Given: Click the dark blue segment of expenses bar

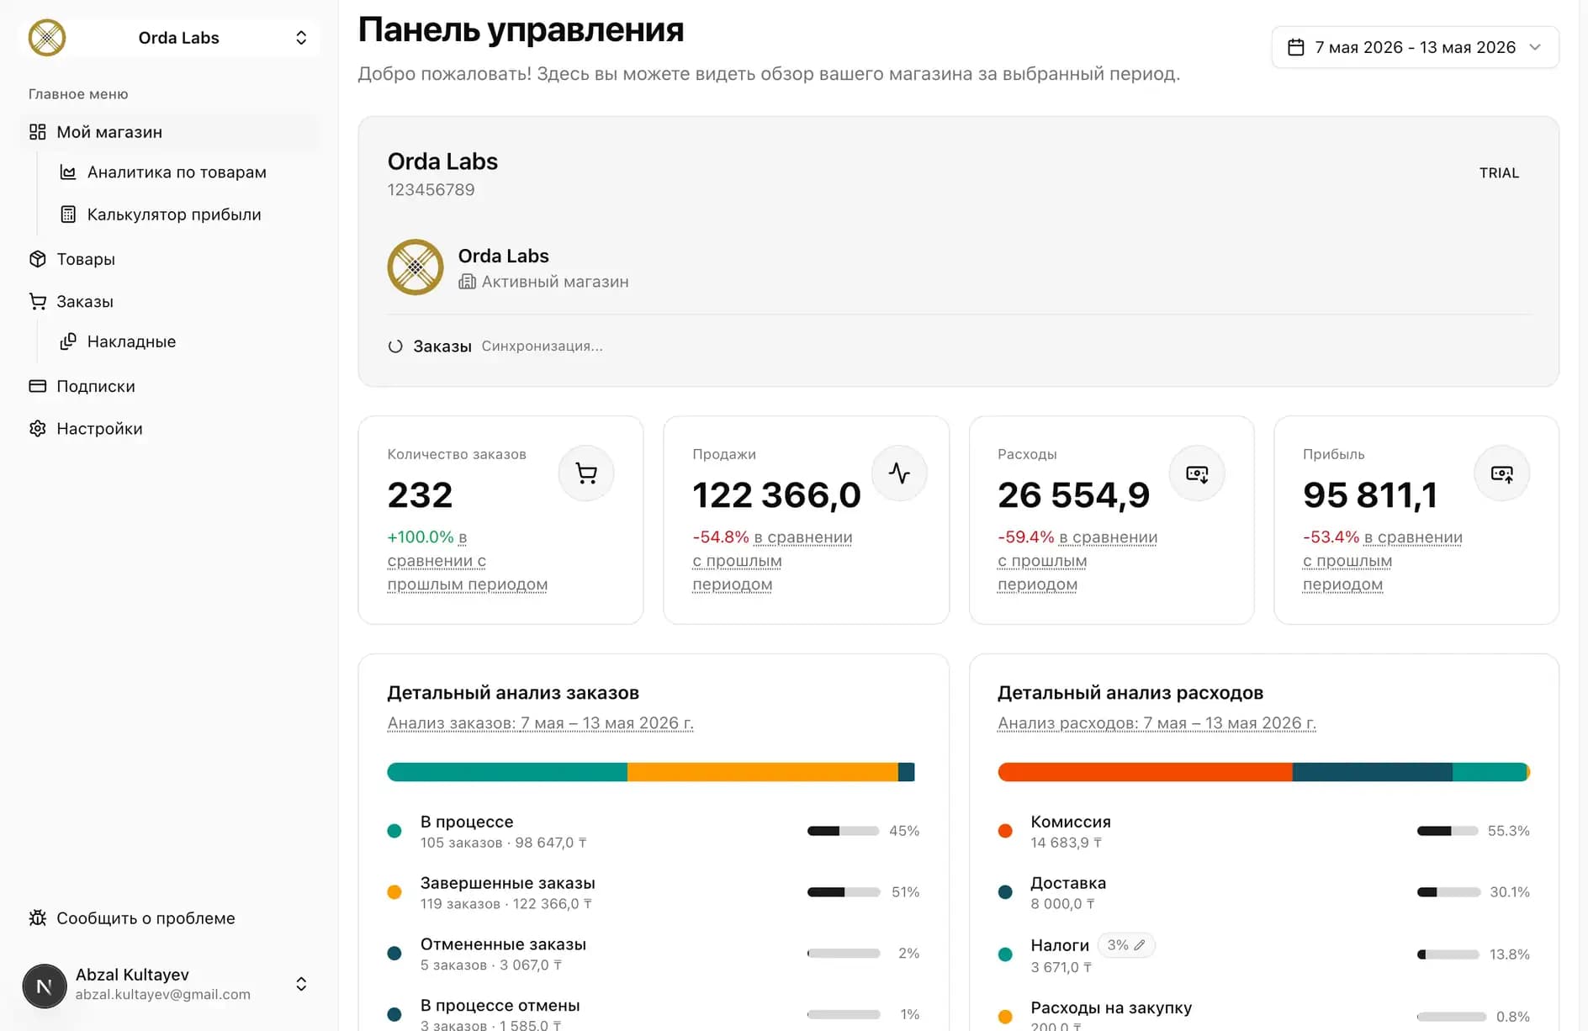Looking at the screenshot, I should tap(1372, 772).
